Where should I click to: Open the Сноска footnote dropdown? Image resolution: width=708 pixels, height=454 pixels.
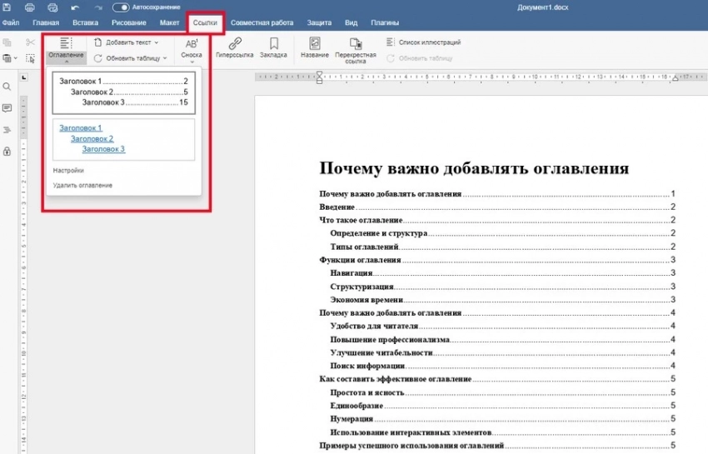pyautogui.click(x=192, y=48)
